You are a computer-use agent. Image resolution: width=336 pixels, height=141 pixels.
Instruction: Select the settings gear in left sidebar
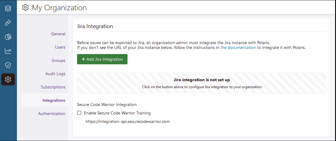point(8,79)
